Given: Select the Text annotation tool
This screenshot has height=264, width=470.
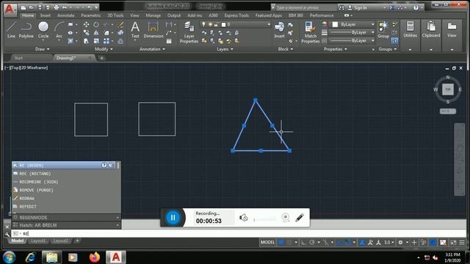Looking at the screenshot, I should (135, 30).
